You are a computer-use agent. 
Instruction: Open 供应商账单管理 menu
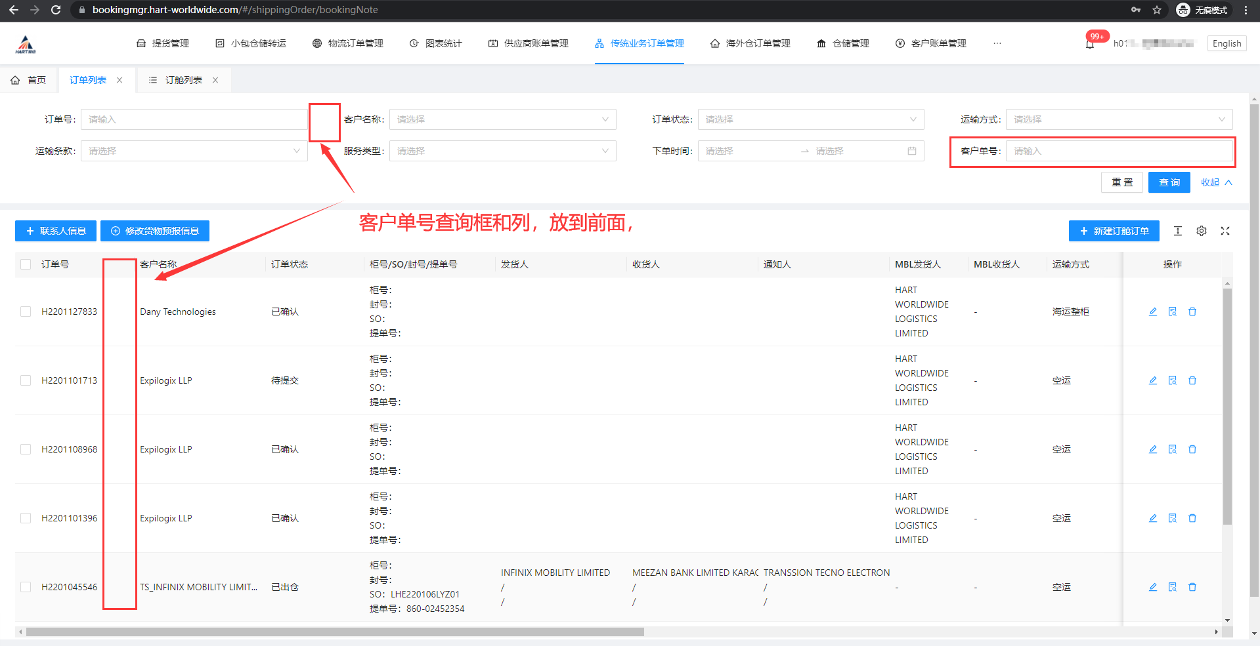coord(529,43)
